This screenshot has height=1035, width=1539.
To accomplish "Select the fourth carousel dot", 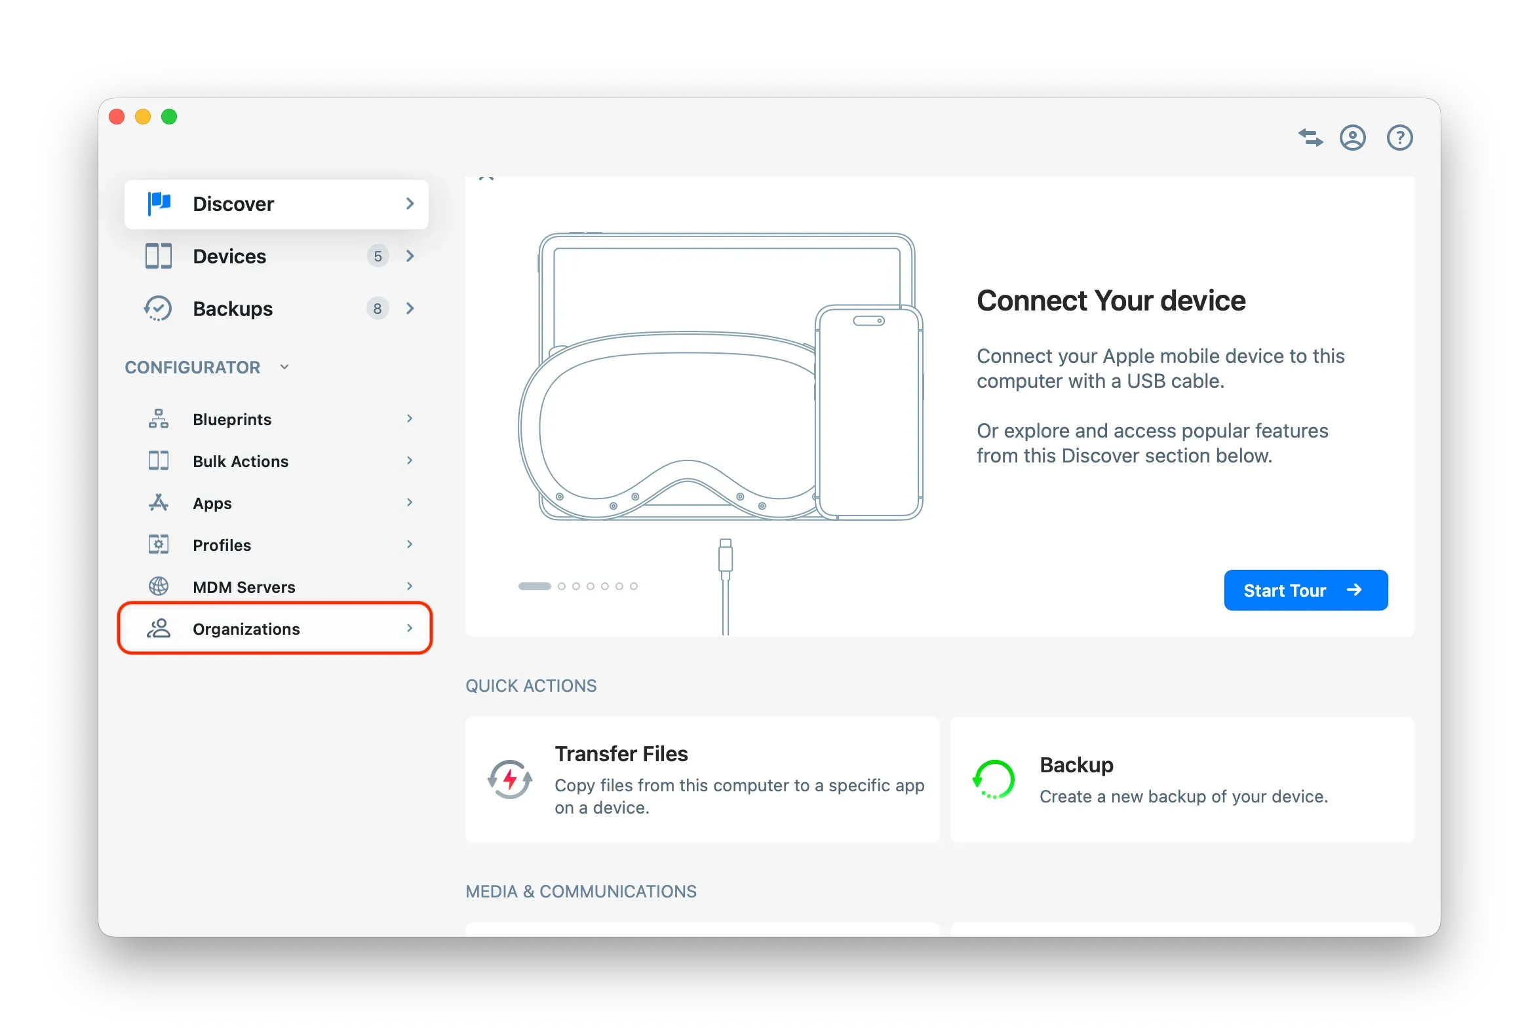I will [591, 586].
